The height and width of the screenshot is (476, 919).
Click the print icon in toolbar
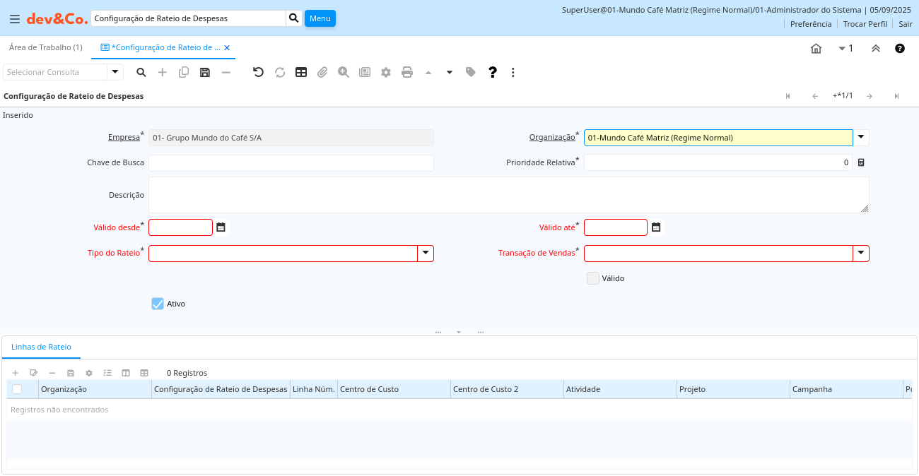[407, 72]
